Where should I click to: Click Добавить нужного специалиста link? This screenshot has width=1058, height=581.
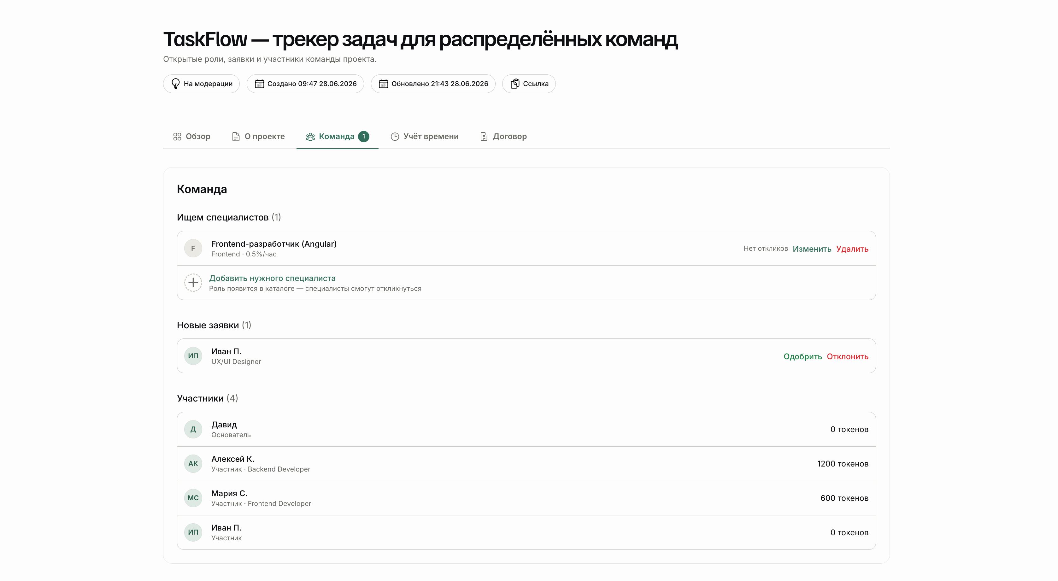pos(272,279)
